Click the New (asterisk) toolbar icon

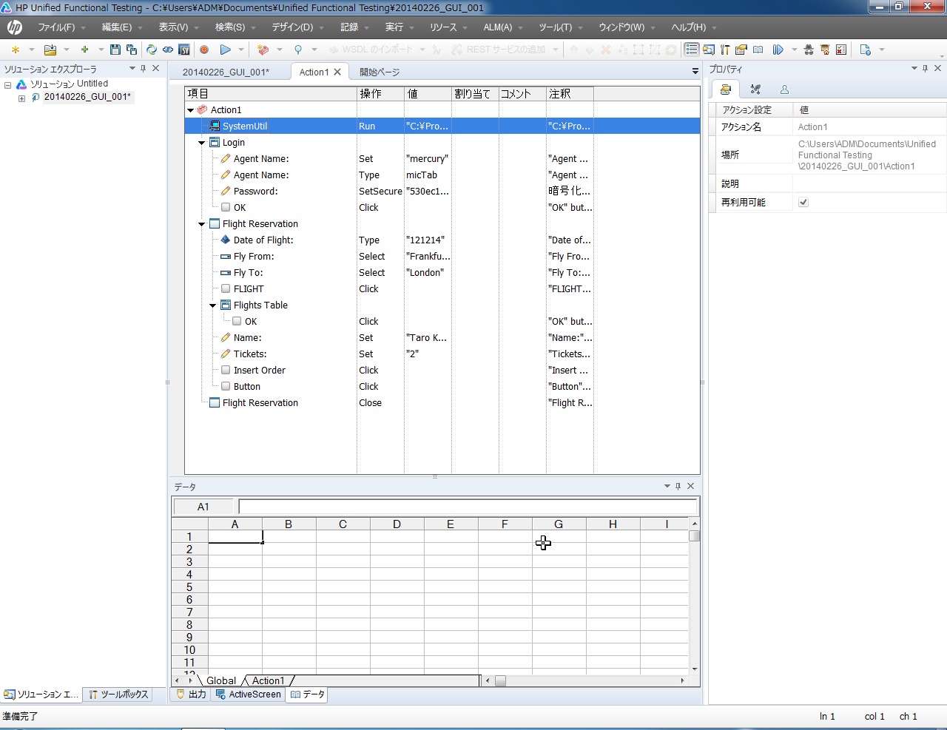[x=15, y=50]
